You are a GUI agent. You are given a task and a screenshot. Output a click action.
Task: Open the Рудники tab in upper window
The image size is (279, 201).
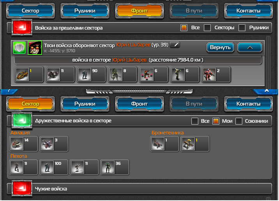point(85,11)
